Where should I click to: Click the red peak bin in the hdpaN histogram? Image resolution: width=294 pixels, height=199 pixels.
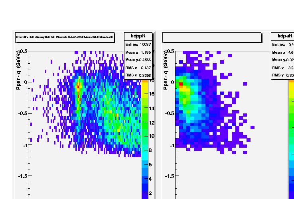(181, 84)
